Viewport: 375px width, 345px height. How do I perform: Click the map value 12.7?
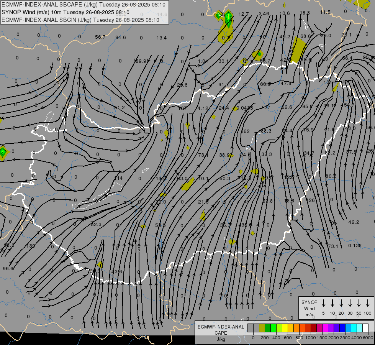(244, 14)
